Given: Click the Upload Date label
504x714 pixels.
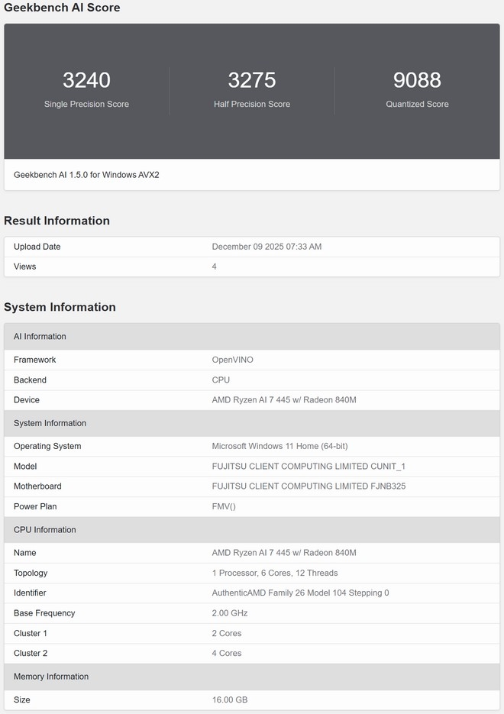Looking at the screenshot, I should click(37, 247).
